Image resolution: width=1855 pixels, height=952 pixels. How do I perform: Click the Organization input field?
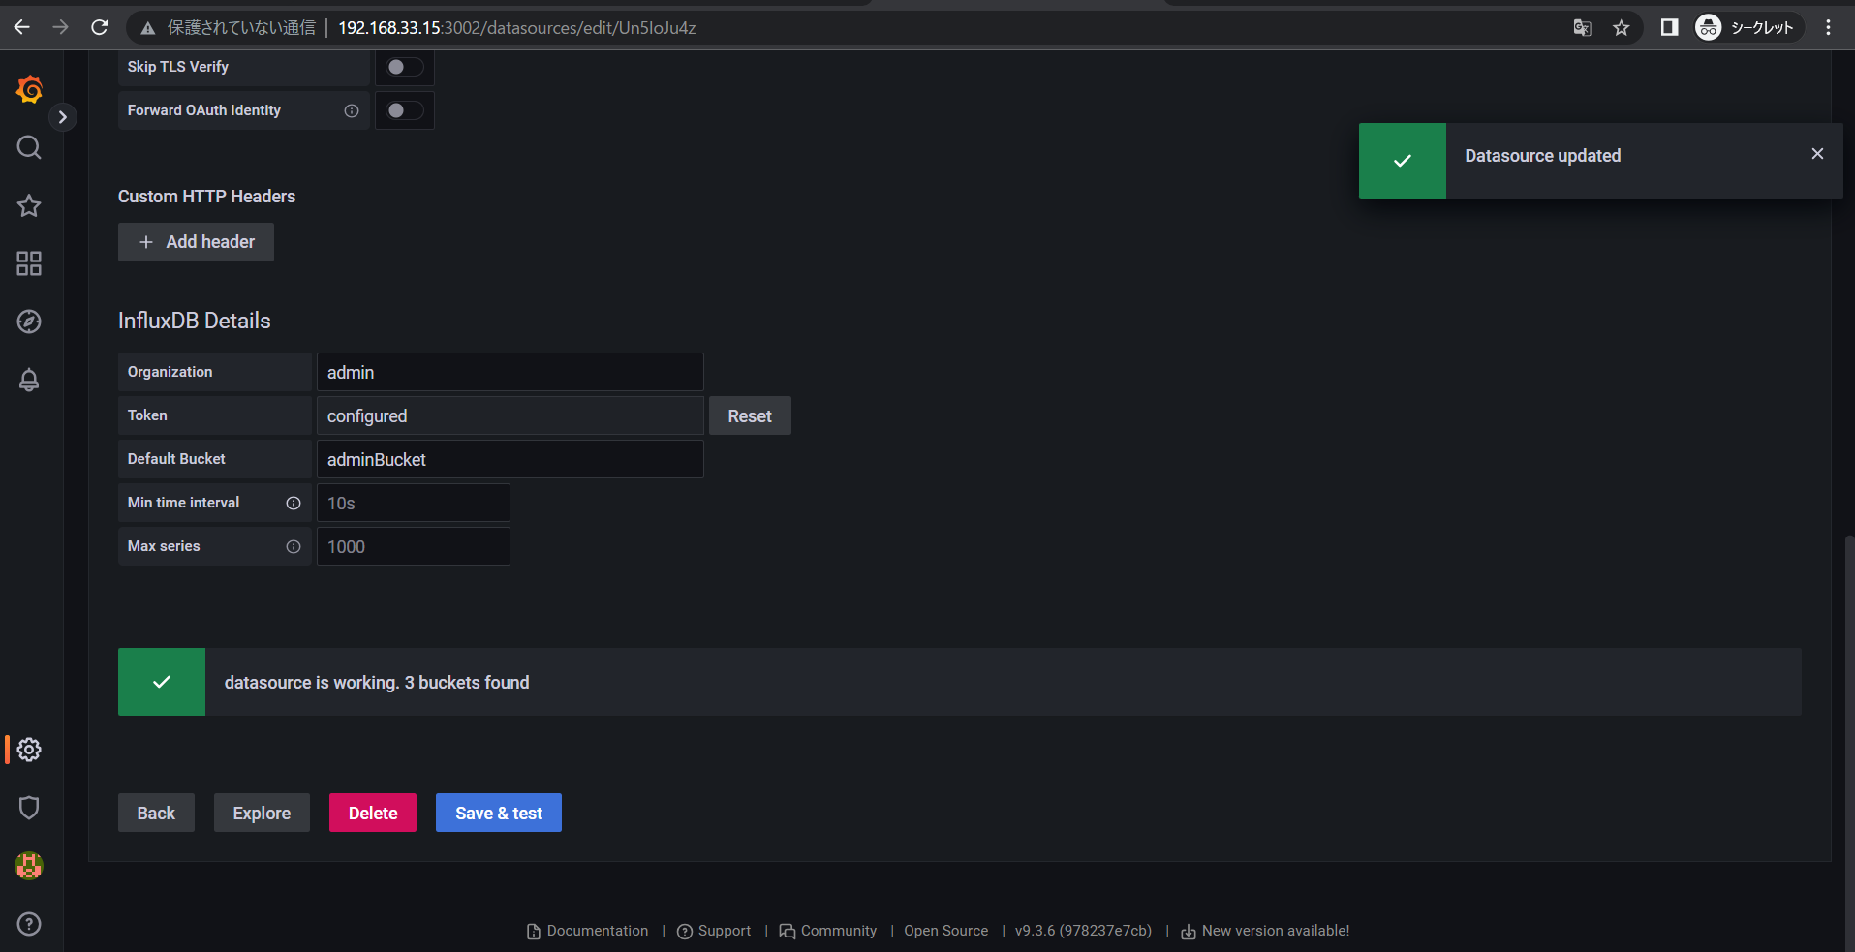510,372
